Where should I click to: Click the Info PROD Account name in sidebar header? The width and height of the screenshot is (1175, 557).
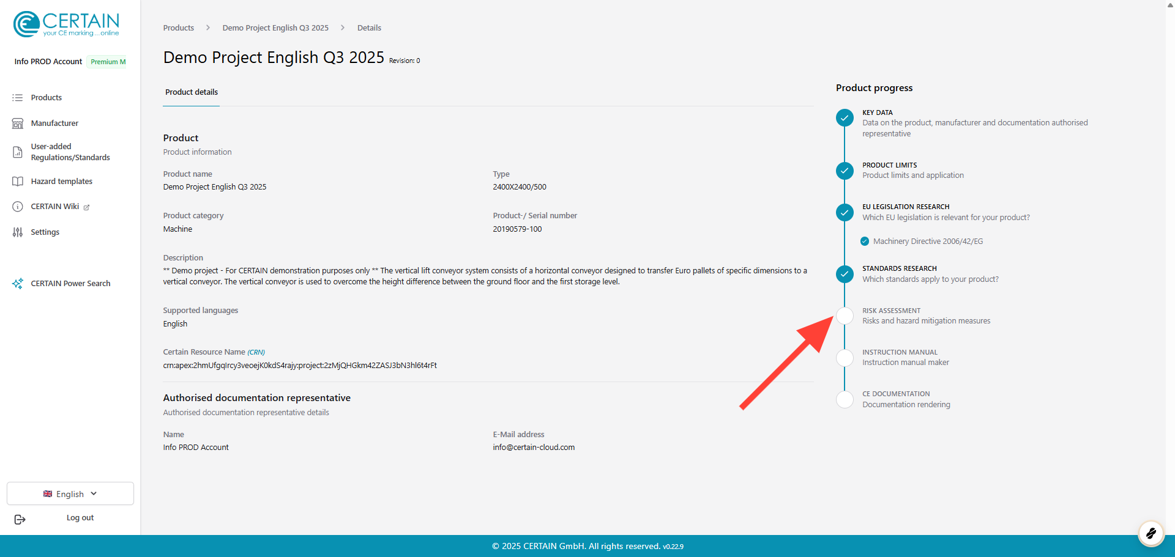(x=48, y=62)
